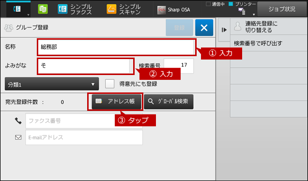
Task: Expand the printer status dropdown arrow
Action: pyautogui.click(x=254, y=15)
